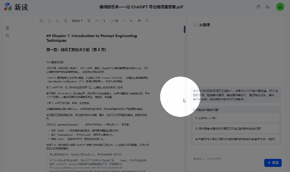Show the thumbnails panel in left sidebar
The height and width of the screenshot is (172, 290).
tap(8, 28)
